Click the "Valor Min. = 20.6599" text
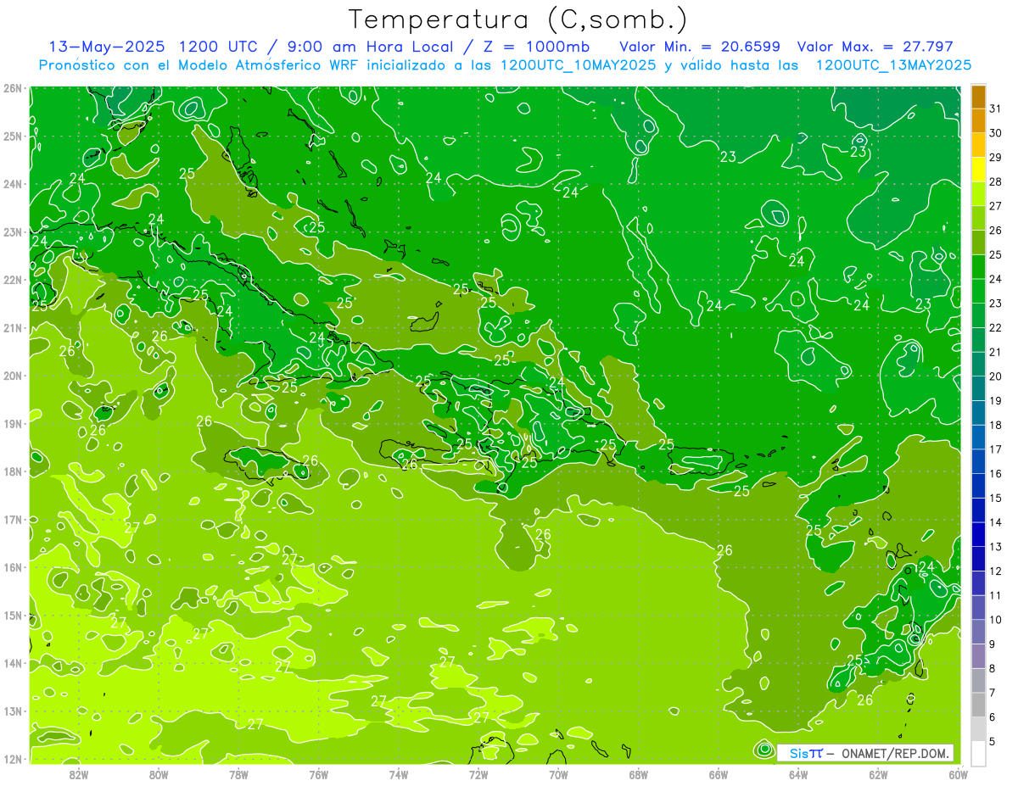Image resolution: width=1018 pixels, height=786 pixels. pos(700,47)
